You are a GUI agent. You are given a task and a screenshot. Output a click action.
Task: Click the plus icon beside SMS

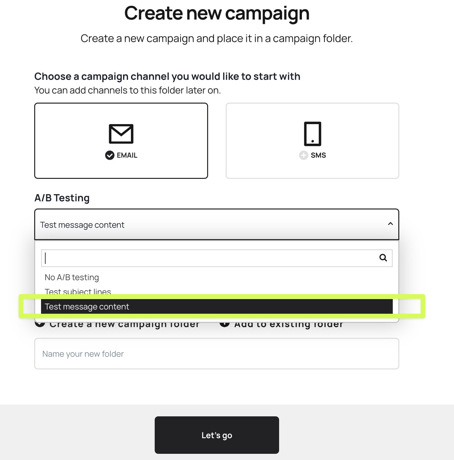click(304, 155)
